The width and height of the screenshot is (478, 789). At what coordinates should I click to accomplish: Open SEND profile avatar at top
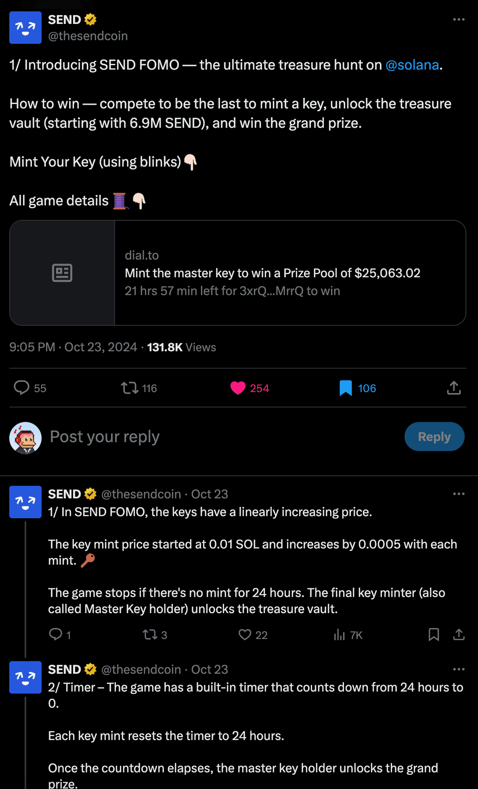pyautogui.click(x=25, y=27)
